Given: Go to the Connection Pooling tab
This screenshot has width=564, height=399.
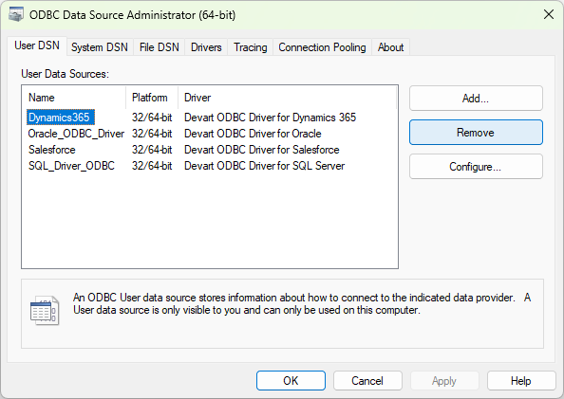Looking at the screenshot, I should 322,47.
